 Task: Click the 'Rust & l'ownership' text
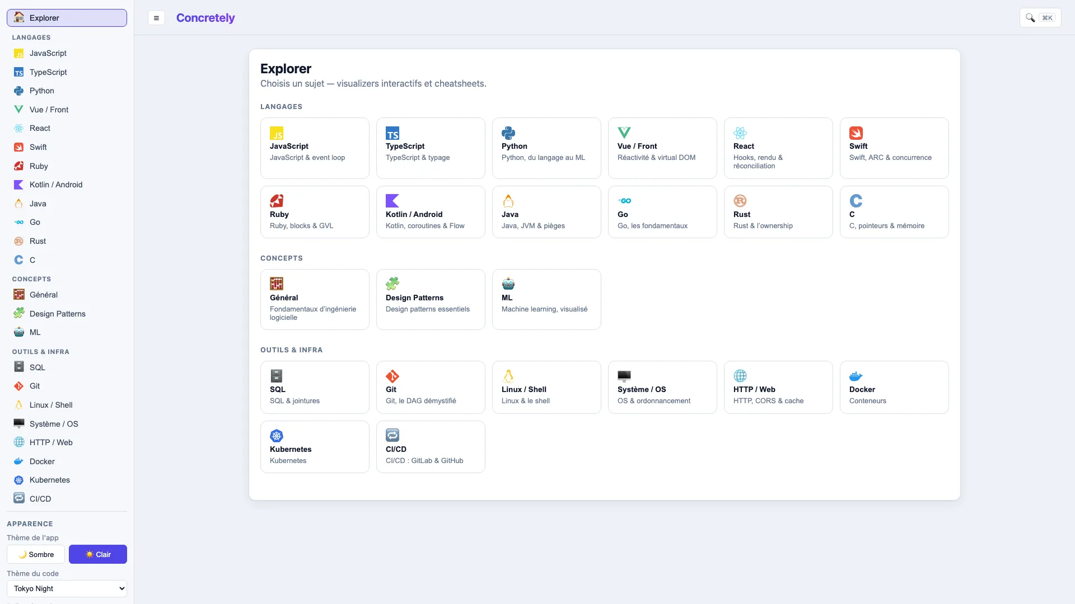(x=763, y=226)
